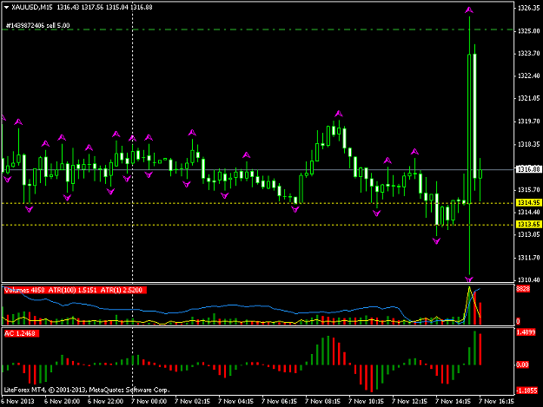Click the down fractal arrow below the spike low
The width and height of the screenshot is (543, 407).
point(469,279)
